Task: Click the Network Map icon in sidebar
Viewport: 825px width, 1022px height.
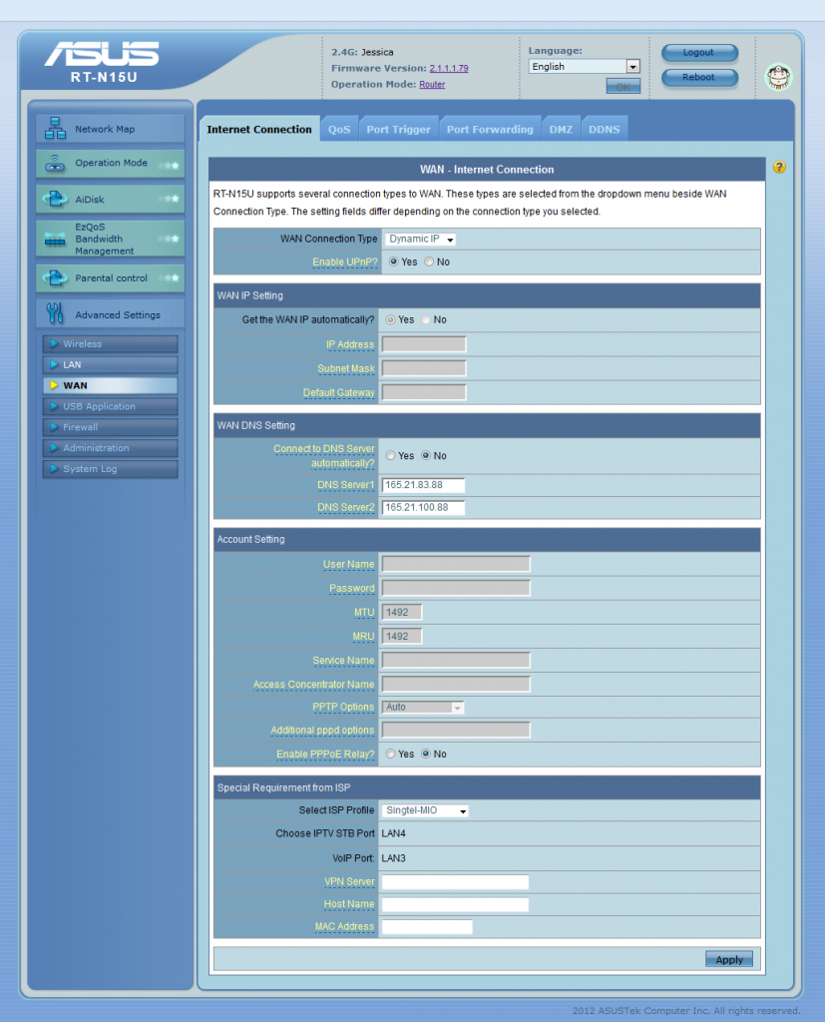Action: 56,129
